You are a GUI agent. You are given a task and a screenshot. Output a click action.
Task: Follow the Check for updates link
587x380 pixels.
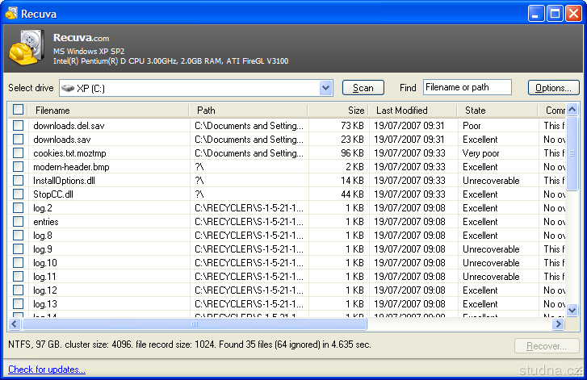(x=46, y=370)
